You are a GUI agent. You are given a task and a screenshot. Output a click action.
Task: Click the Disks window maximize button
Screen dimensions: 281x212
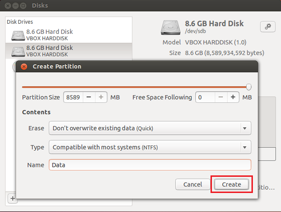tap(23, 6)
